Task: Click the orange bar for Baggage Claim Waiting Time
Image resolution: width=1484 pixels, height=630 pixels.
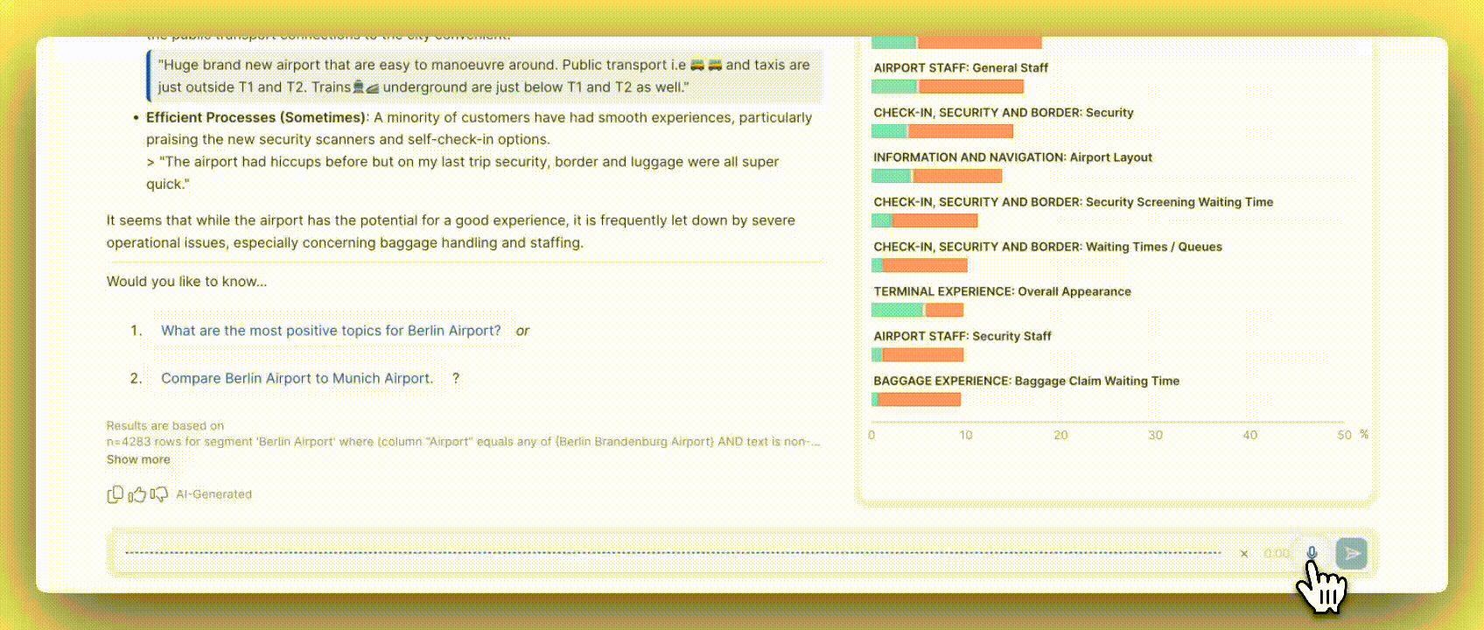Action: (919, 400)
